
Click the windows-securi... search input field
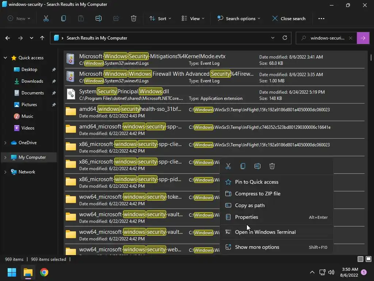(327, 38)
